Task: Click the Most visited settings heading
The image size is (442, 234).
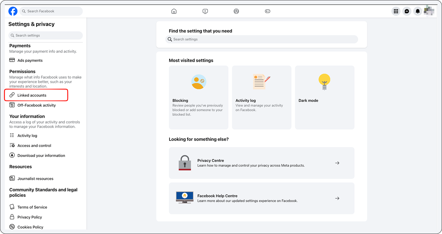Action: pos(191,60)
